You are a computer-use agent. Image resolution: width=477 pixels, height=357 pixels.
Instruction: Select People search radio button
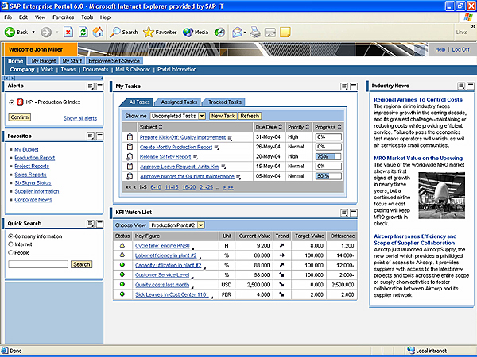[x=10, y=252]
